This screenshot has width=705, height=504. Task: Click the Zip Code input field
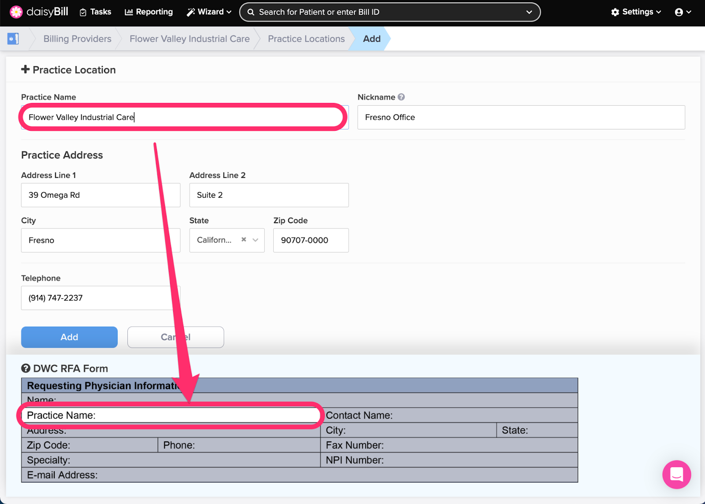(x=311, y=240)
